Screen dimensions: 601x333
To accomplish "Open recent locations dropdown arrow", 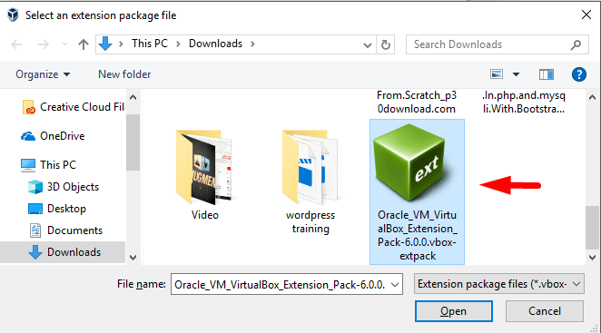I will 64,44.
